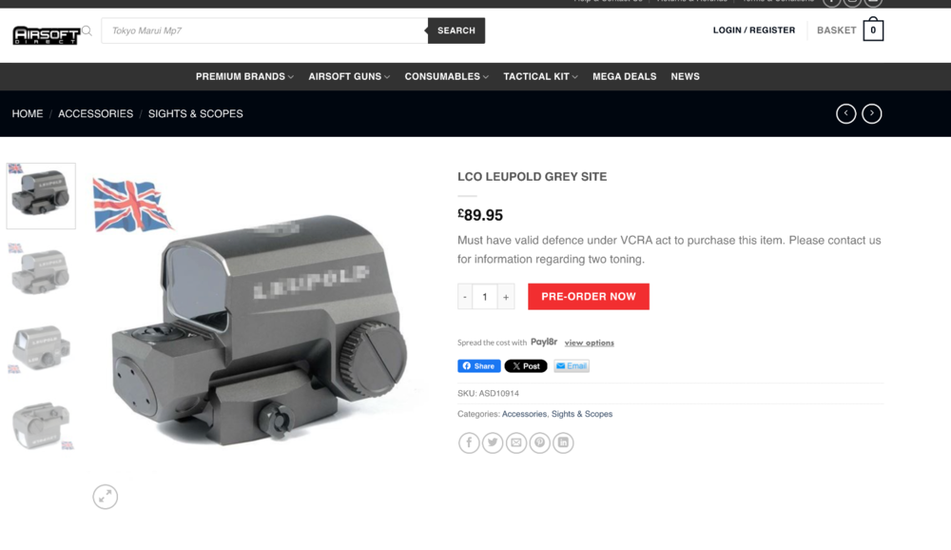Click the Pre-Order Now button
The width and height of the screenshot is (951, 550).
589,296
